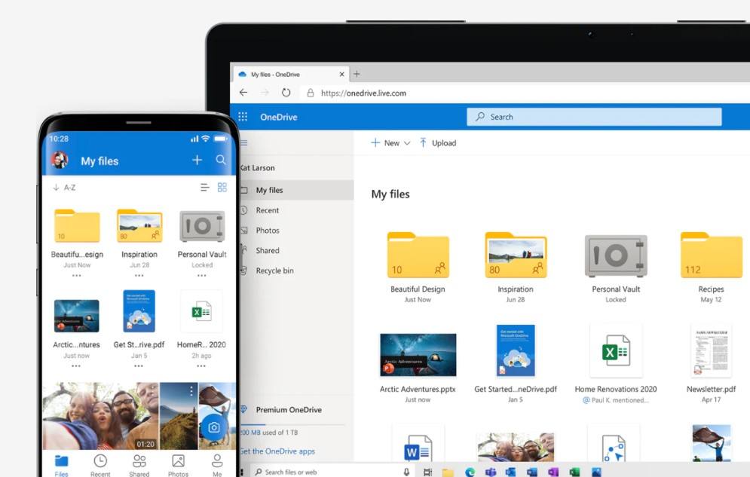Open more options under Beautifu...esign on phone
Screen dimensions: 750x477
point(77,276)
